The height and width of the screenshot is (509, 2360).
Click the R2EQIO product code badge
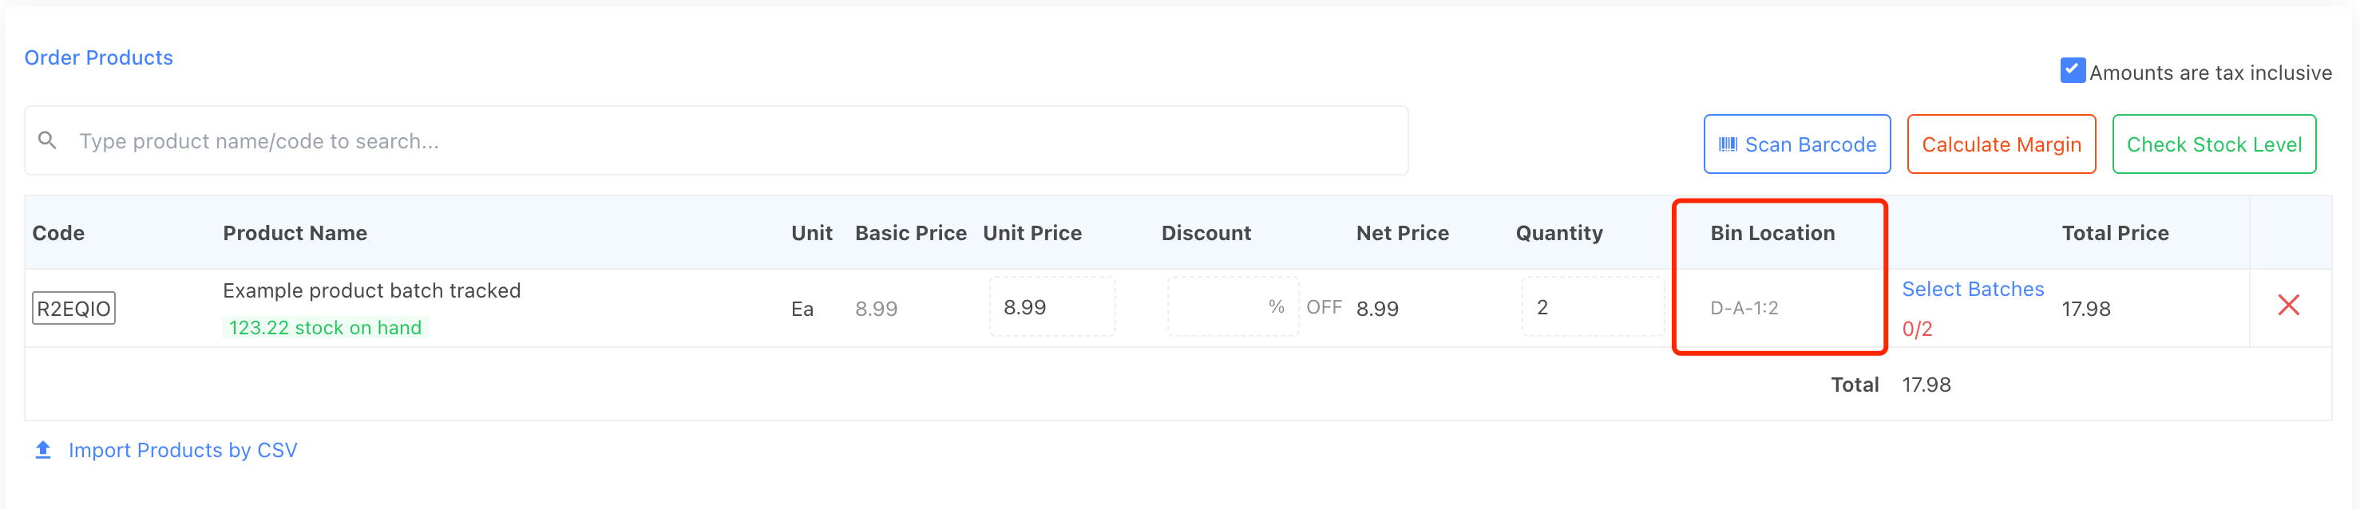(x=73, y=309)
